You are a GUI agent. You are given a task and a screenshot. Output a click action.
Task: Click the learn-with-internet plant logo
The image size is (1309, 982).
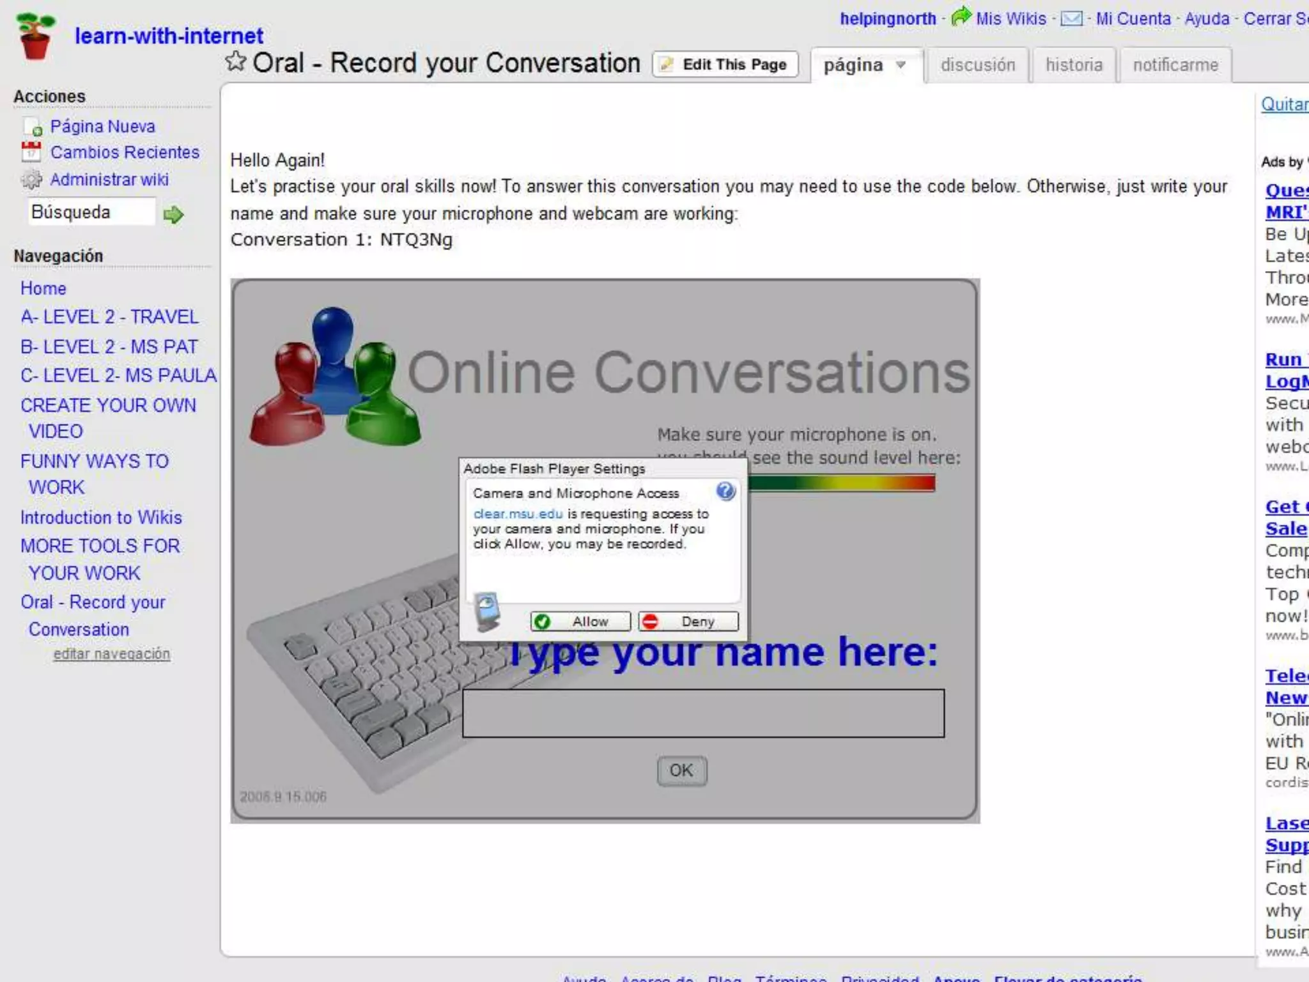(x=35, y=36)
